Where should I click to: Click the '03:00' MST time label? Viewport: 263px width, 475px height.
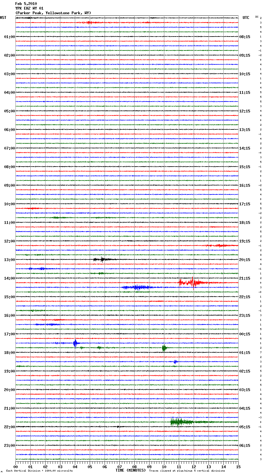pos(10,74)
